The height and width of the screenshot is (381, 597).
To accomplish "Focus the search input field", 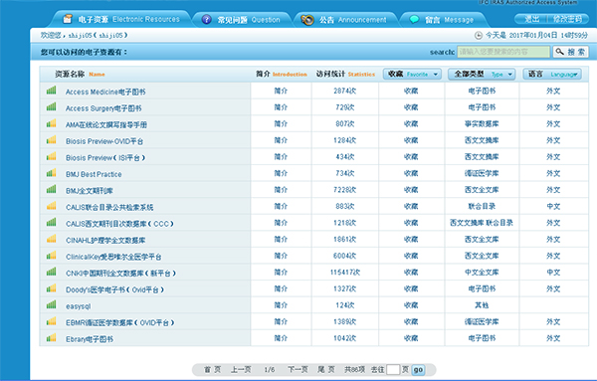I will point(503,52).
